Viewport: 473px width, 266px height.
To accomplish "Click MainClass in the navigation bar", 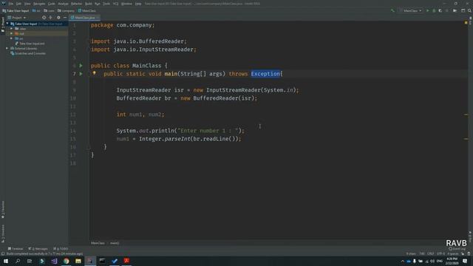I will click(87, 10).
